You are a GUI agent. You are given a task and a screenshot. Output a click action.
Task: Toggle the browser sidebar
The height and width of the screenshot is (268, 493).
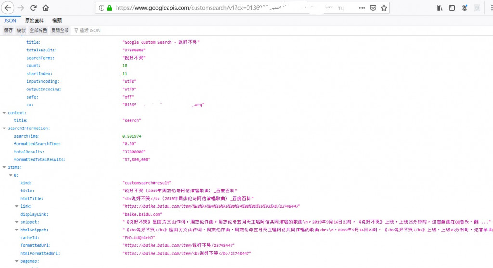[x=452, y=8]
